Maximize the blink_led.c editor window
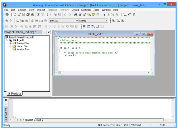Image resolution: width=178 pixels, height=130 pixels. tap(143, 34)
